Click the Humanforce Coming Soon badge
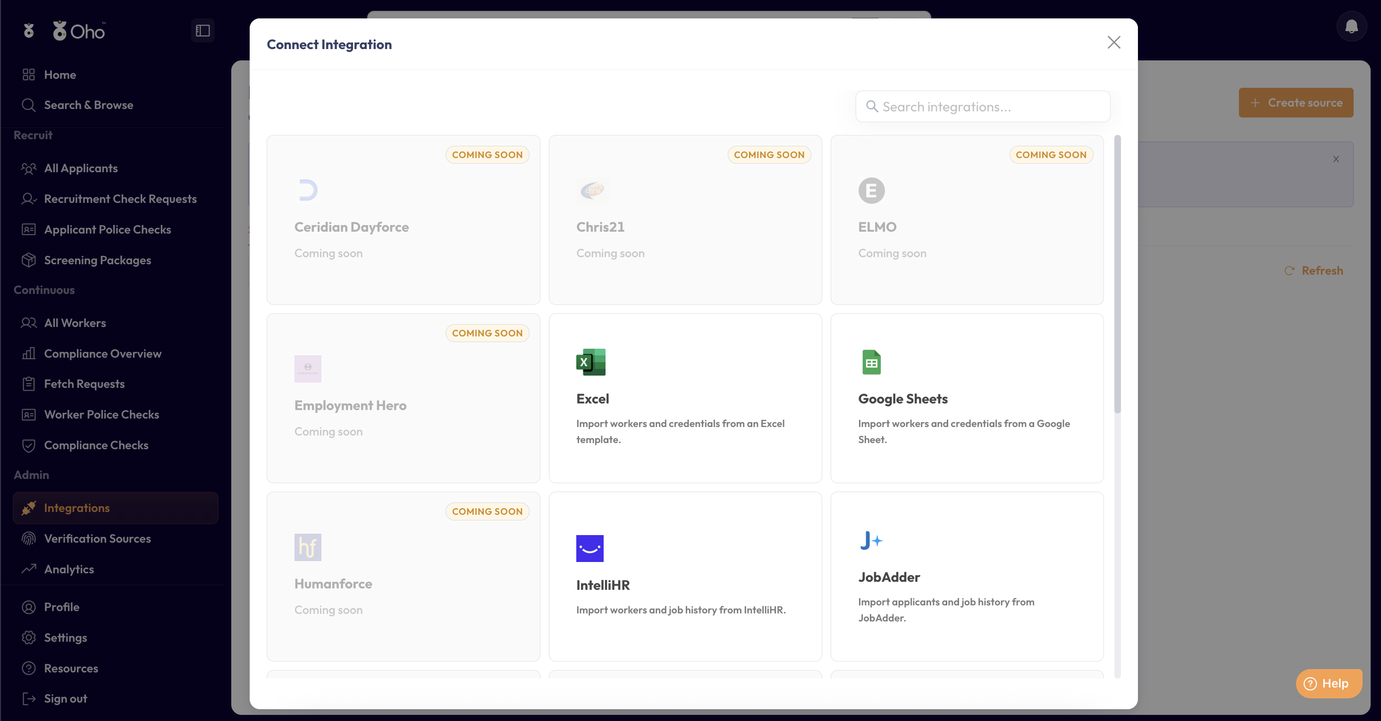 487,511
